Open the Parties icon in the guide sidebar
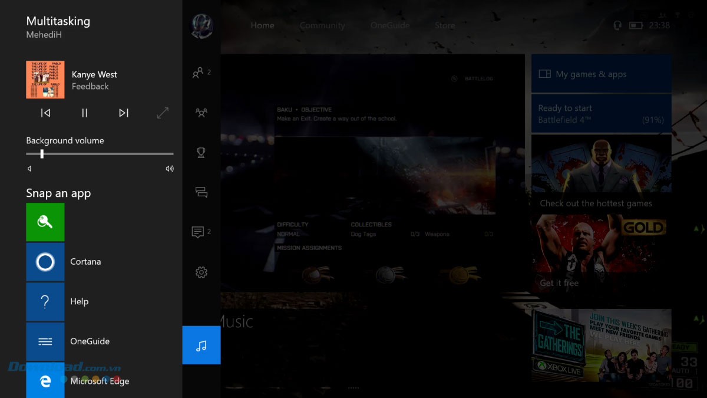Screen dimensions: 707x398 pyautogui.click(x=201, y=112)
